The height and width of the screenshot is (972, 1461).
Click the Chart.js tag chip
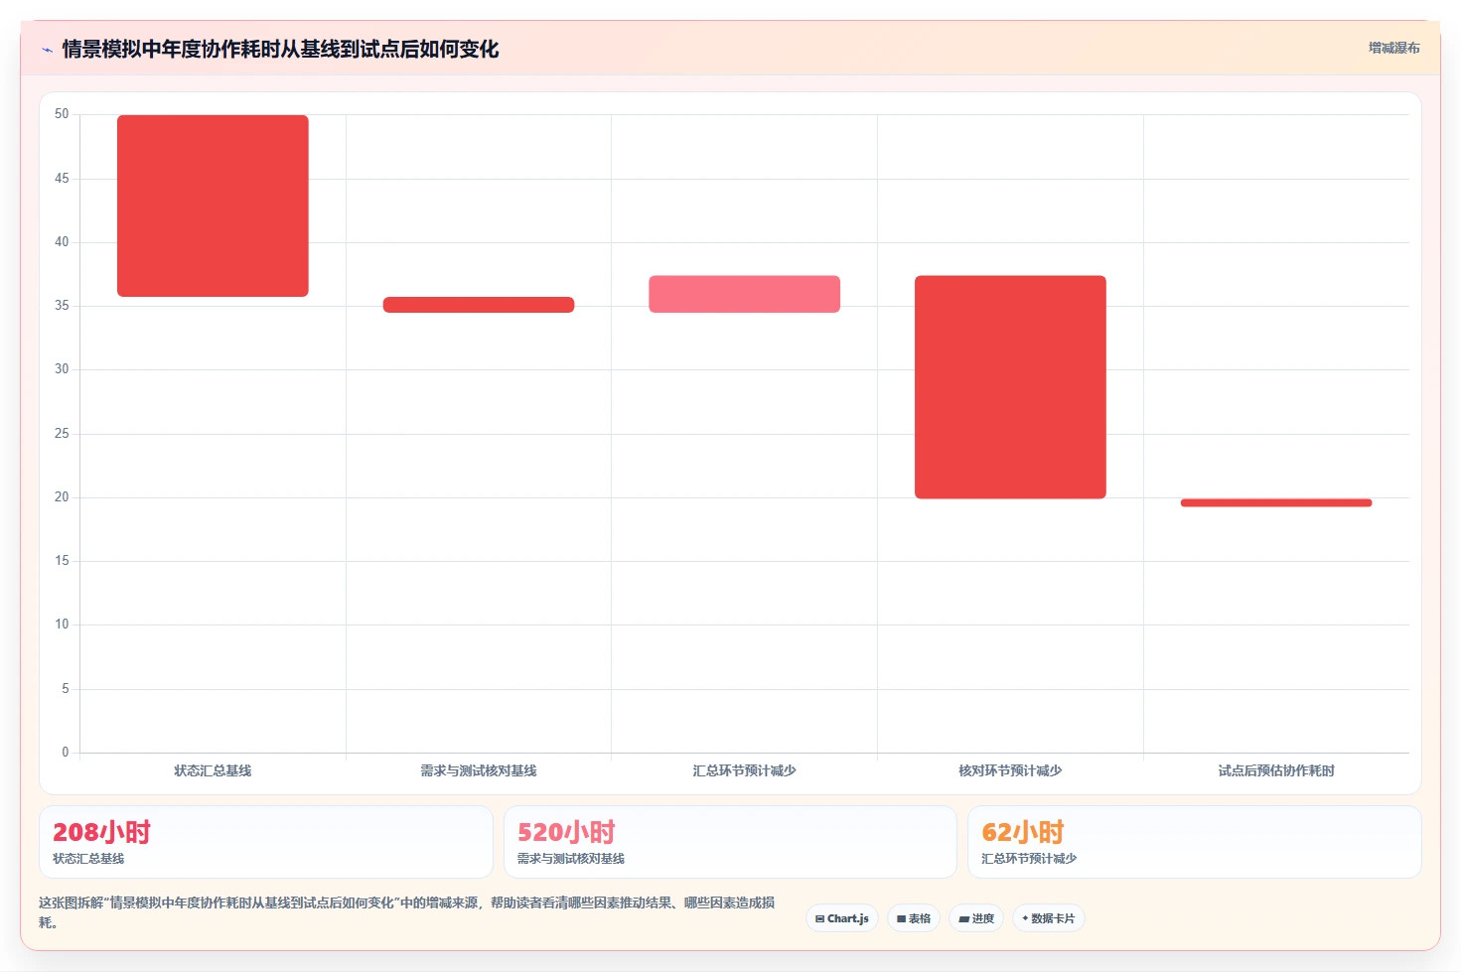pos(842,918)
